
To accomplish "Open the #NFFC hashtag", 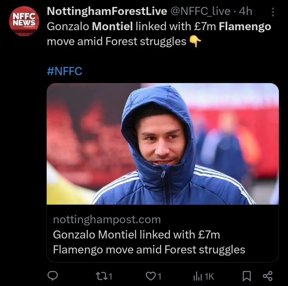I will click(64, 71).
